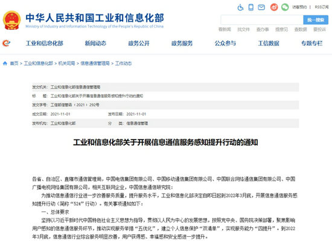Open the WeChat icon
Image resolution: width=332 pixels, height=241 pixels.
(285, 7)
